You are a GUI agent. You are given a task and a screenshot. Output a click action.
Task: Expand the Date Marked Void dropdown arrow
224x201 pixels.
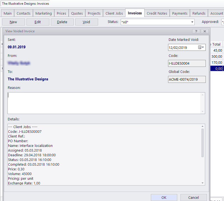(203, 47)
